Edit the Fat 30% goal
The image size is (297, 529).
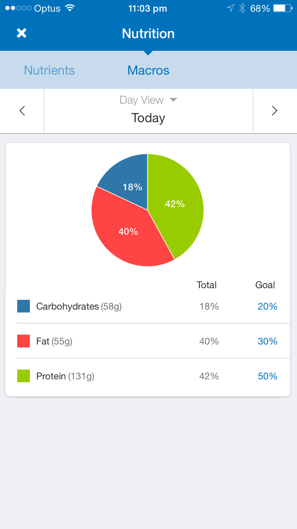click(x=267, y=341)
